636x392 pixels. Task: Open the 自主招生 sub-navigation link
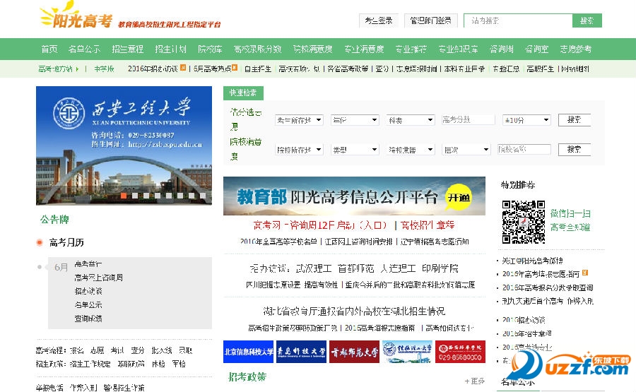tap(258, 69)
